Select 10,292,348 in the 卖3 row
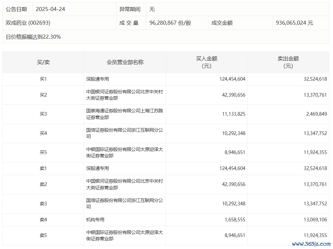 coord(233,204)
